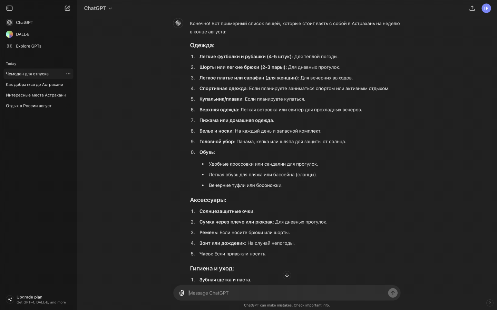497x310 pixels.
Task: Open the ChatGPT model selector dropdown
Action: (98, 8)
